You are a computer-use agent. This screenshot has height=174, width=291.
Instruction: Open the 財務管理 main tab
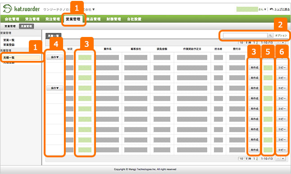click(x=114, y=19)
